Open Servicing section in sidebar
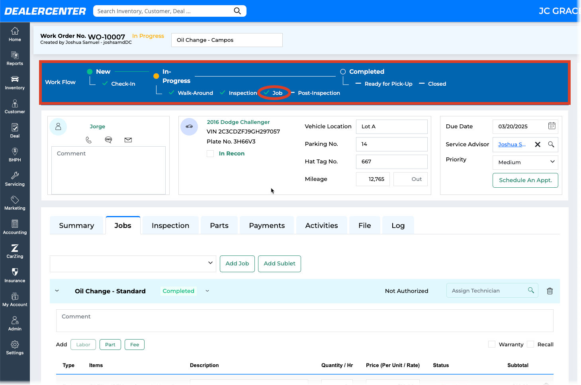This screenshot has width=581, height=385. pos(15,179)
